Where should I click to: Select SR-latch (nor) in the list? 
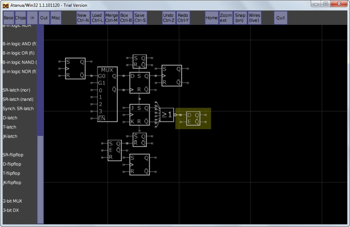pyautogui.click(x=16, y=90)
